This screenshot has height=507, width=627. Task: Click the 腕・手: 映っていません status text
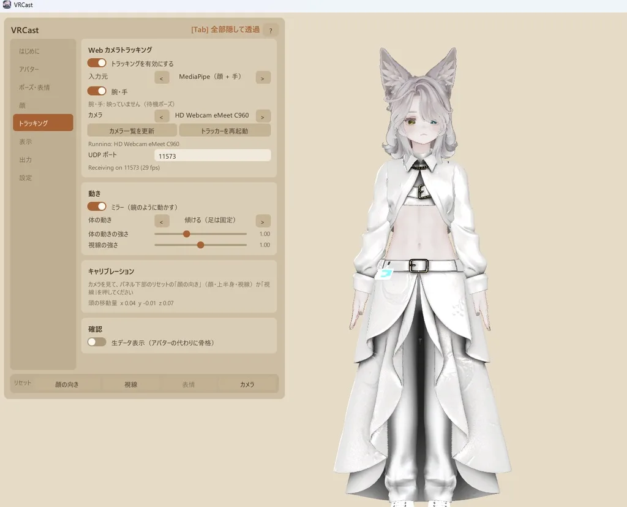(x=131, y=104)
